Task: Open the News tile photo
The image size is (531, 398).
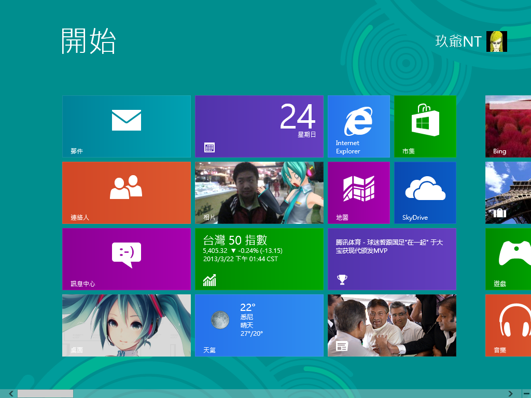Action: click(x=392, y=325)
